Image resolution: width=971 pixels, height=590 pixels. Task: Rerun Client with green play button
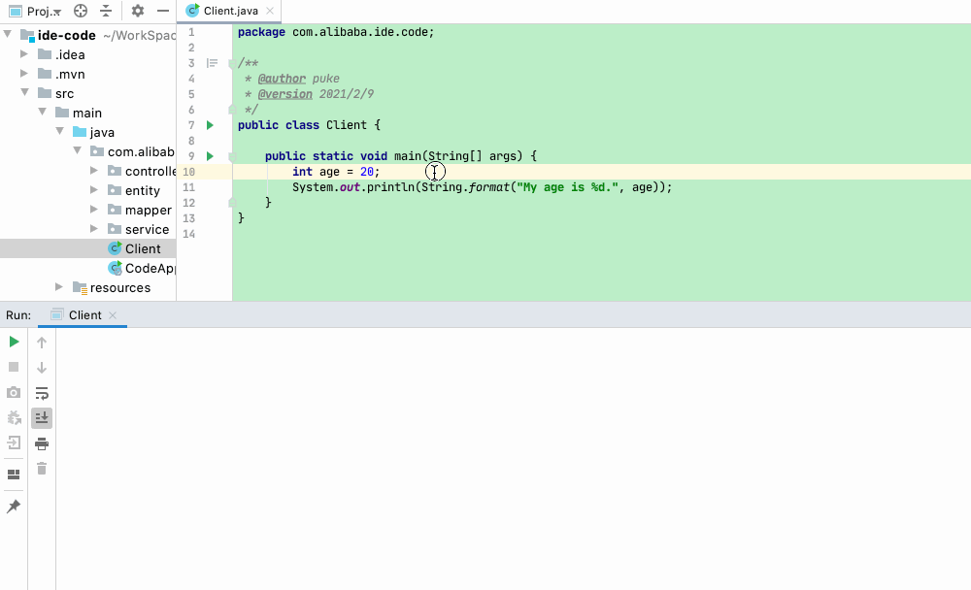14,342
